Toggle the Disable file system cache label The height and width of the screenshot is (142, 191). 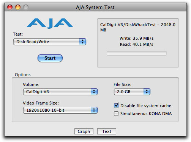146,106
